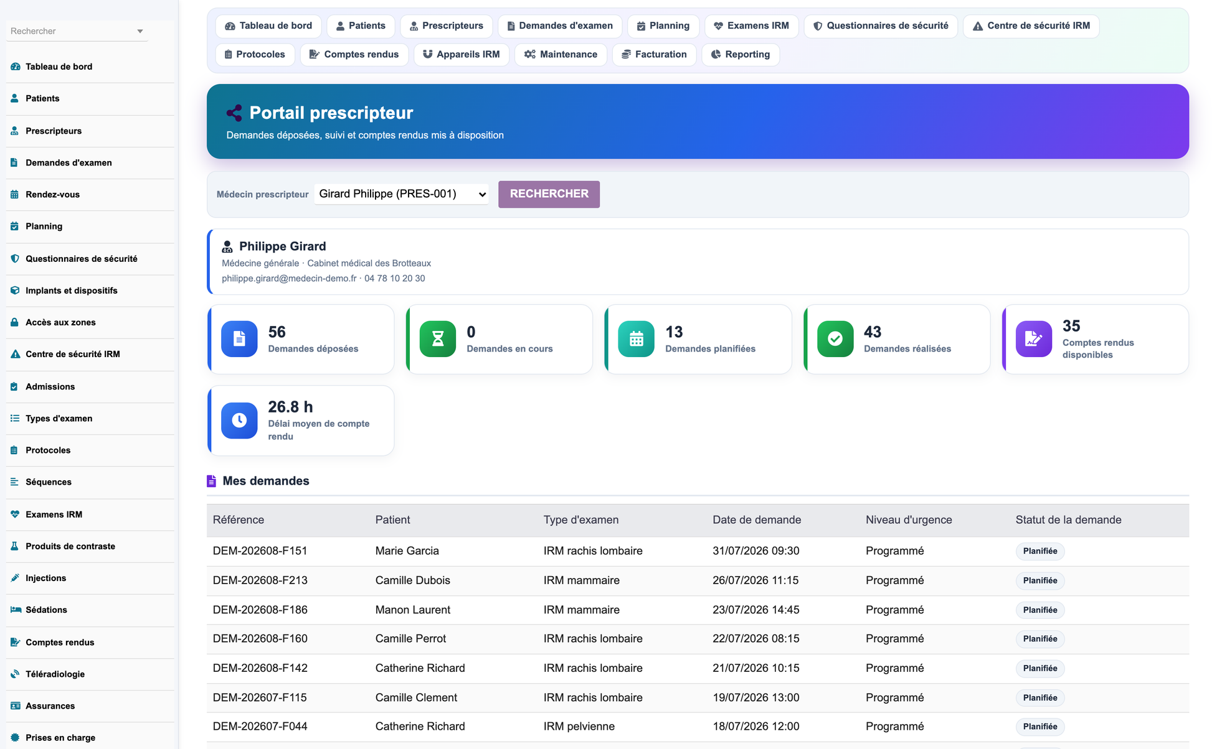Image resolution: width=1212 pixels, height=749 pixels.
Task: Click the Admissions sidebar clipboard icon
Action: (15, 386)
